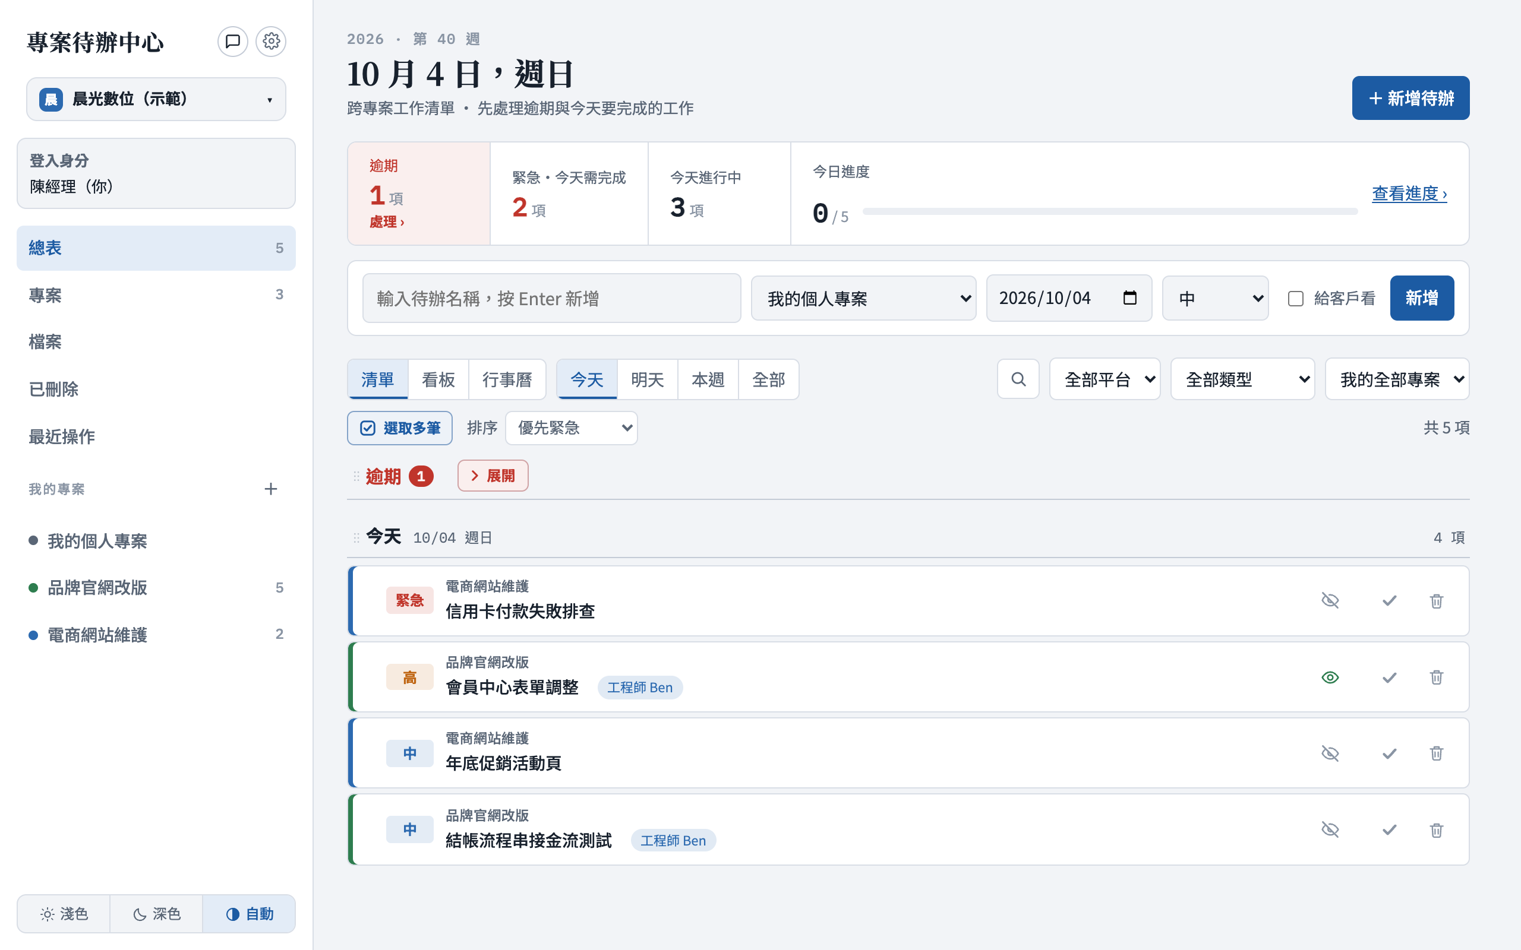Click the search magnifier icon
This screenshot has width=1521, height=950.
pyautogui.click(x=1018, y=379)
